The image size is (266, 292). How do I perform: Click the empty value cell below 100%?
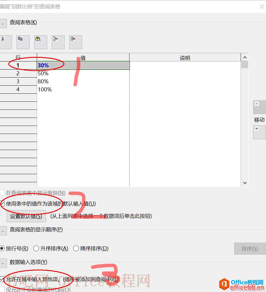click(83, 97)
